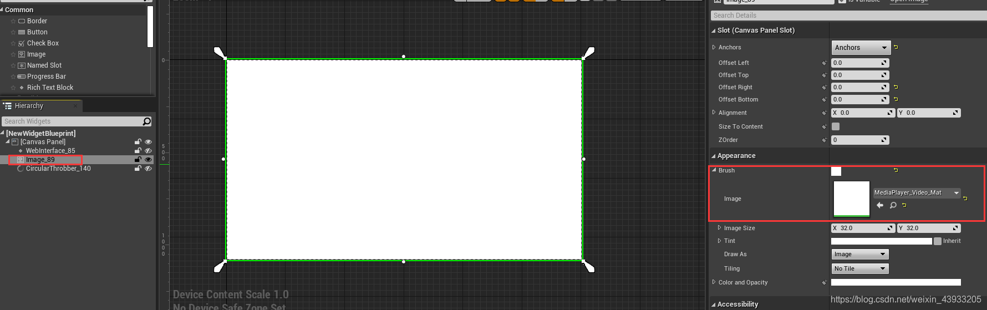This screenshot has height=310, width=987.
Task: Reset Brush property to default
Action: pos(896,170)
